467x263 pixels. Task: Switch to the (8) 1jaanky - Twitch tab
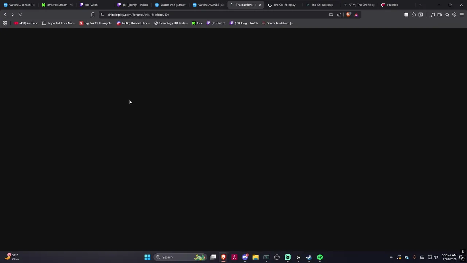pos(132,5)
